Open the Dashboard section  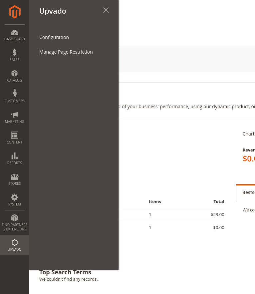pyautogui.click(x=15, y=35)
